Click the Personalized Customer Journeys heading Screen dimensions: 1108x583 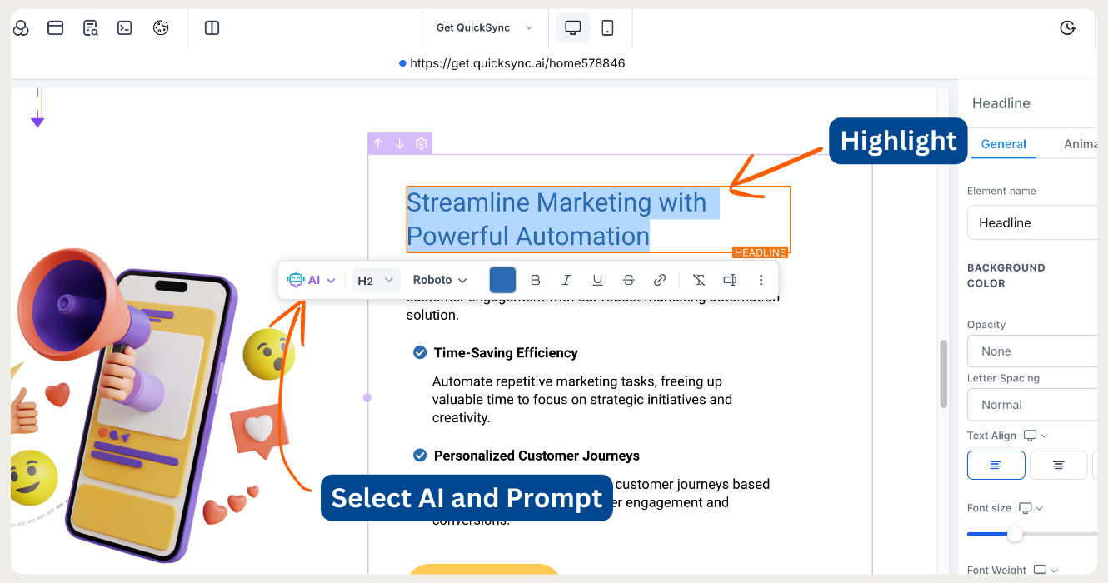click(x=537, y=456)
